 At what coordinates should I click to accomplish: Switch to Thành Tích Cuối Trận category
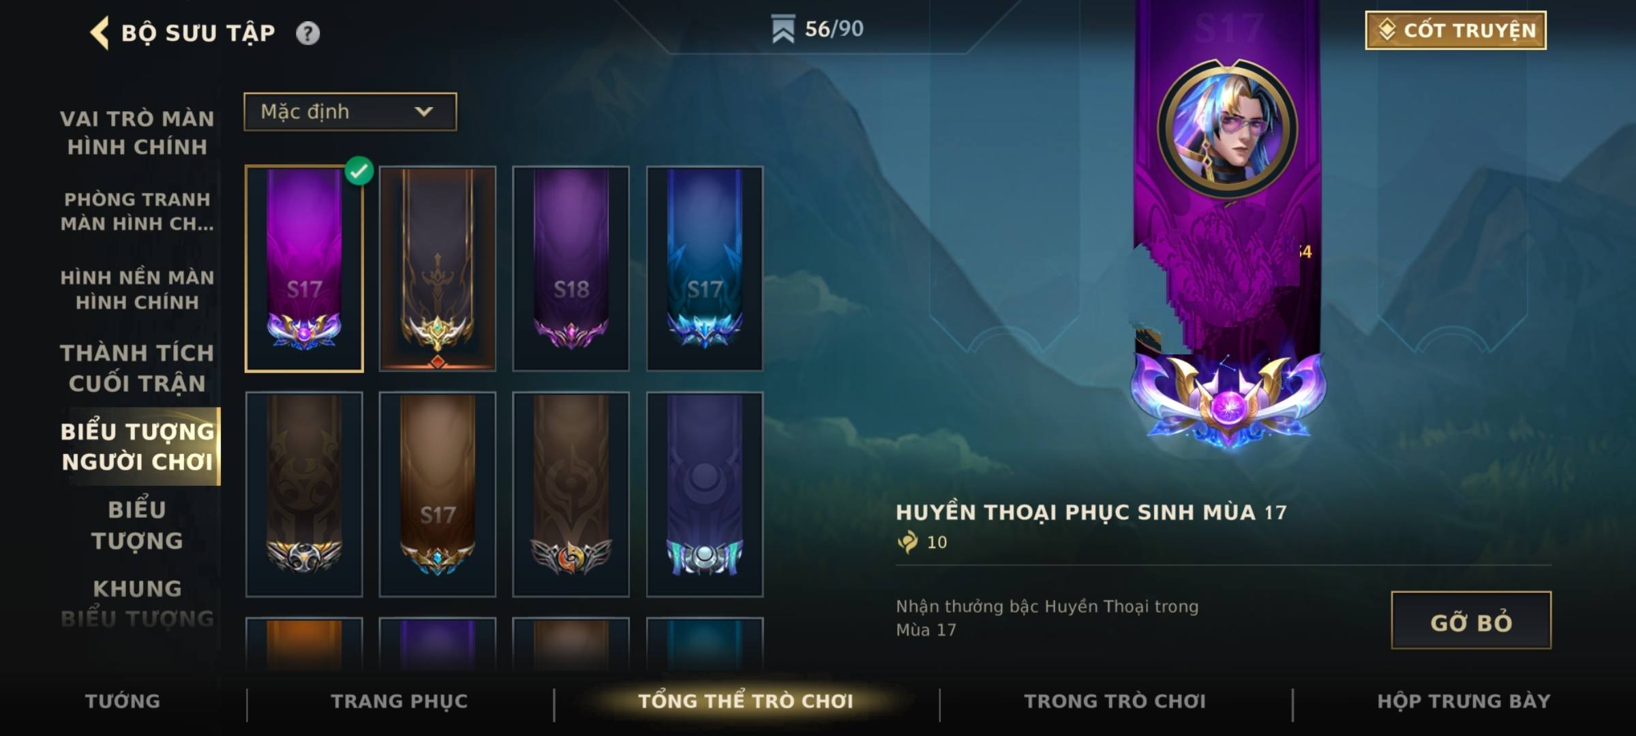coord(137,368)
